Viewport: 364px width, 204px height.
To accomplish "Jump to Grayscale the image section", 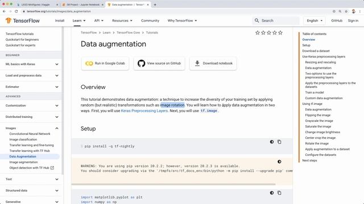I will pyautogui.click(x=319, y=121).
